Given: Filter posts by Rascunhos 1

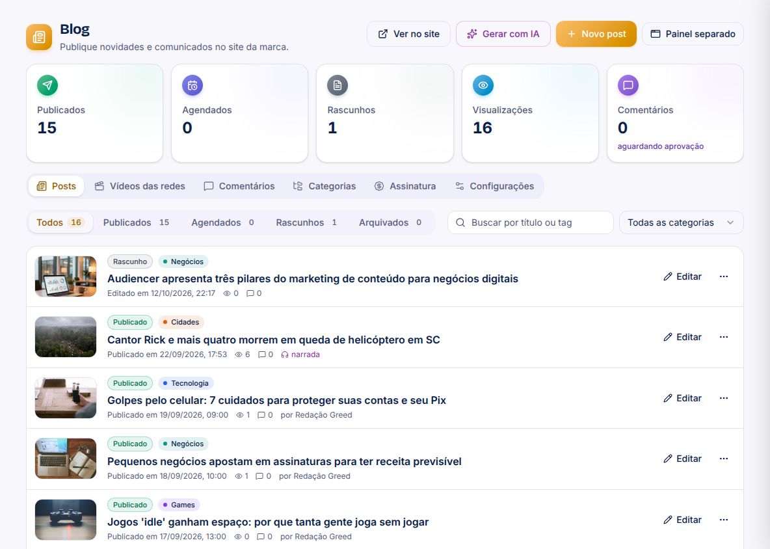Looking at the screenshot, I should click(x=306, y=222).
